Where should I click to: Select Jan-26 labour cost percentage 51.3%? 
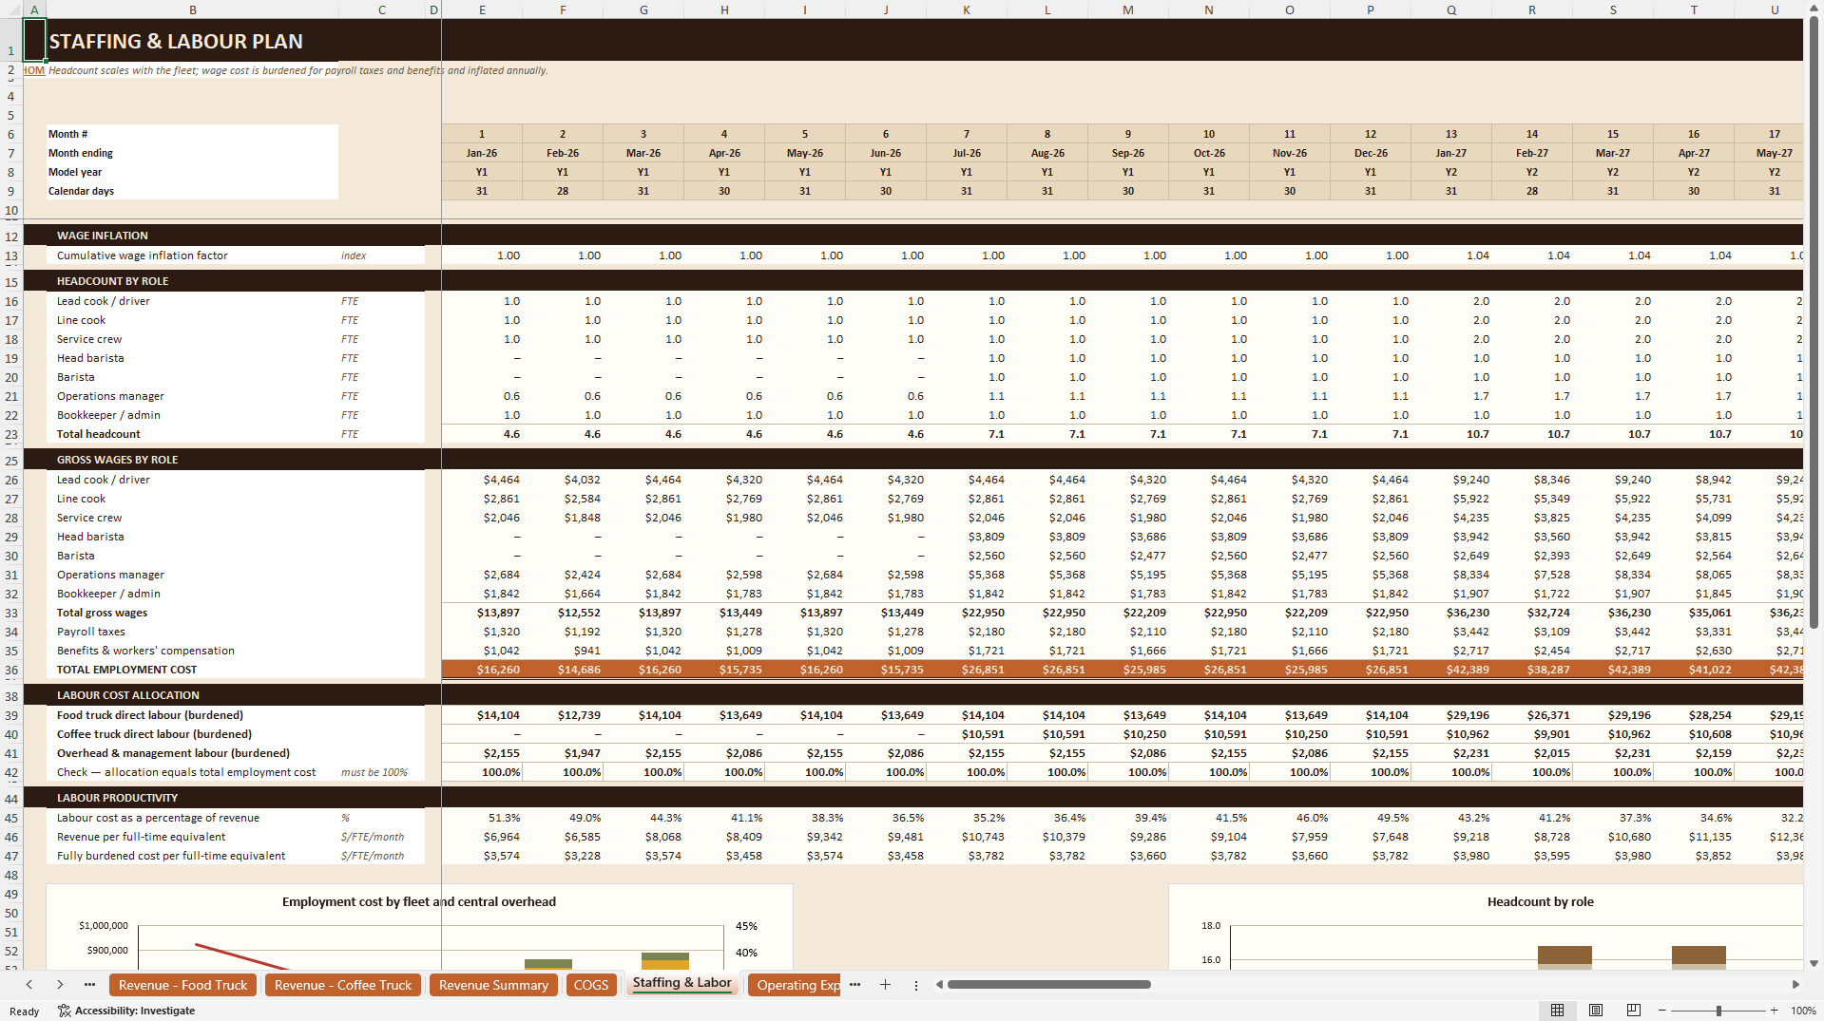(x=482, y=818)
